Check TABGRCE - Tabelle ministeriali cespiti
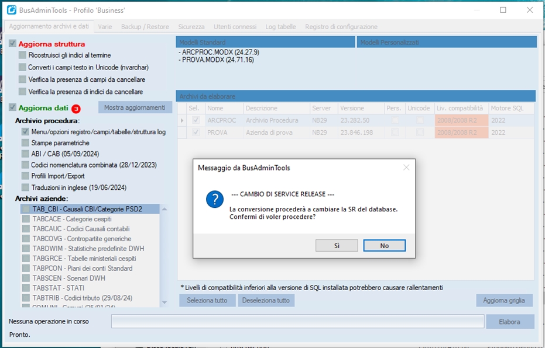 [26, 258]
